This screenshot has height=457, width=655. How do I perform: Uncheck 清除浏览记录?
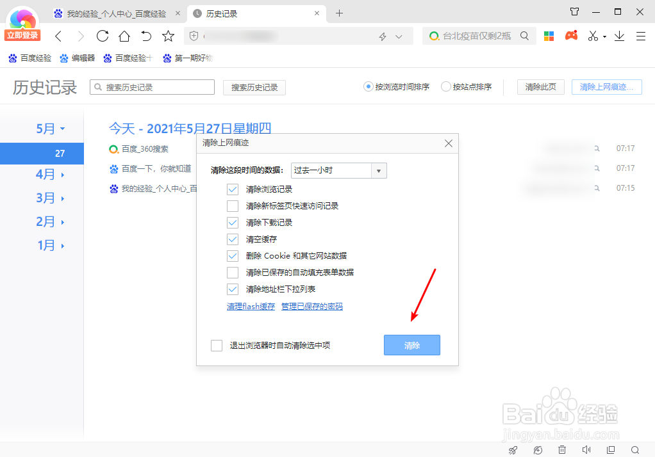(232, 189)
